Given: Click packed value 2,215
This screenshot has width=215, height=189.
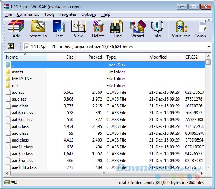Looking at the screenshot, I should point(97,106).
